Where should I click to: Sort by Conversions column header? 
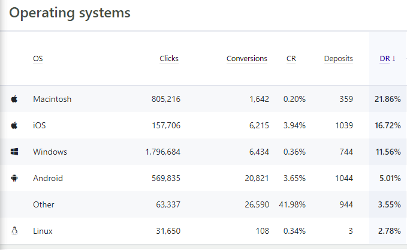pyautogui.click(x=246, y=59)
